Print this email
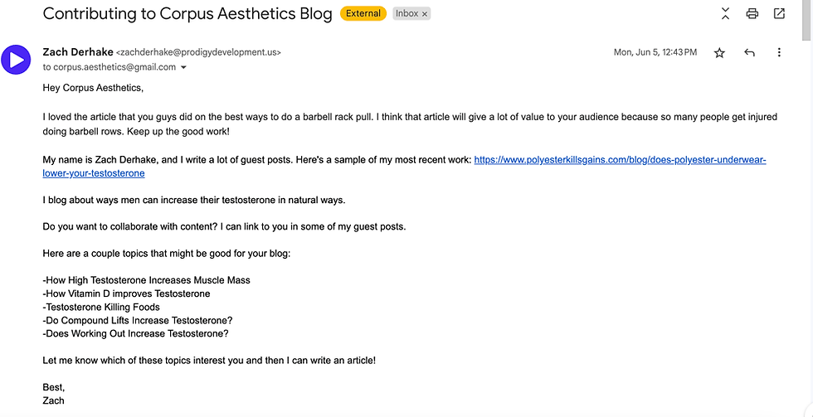 (752, 14)
